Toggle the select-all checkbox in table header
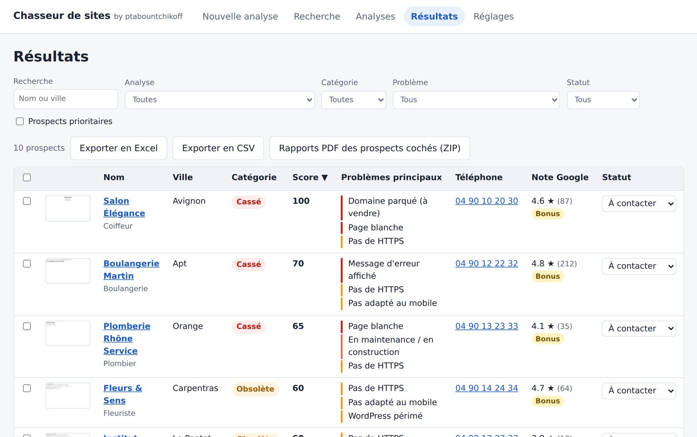The image size is (697, 437). [27, 177]
